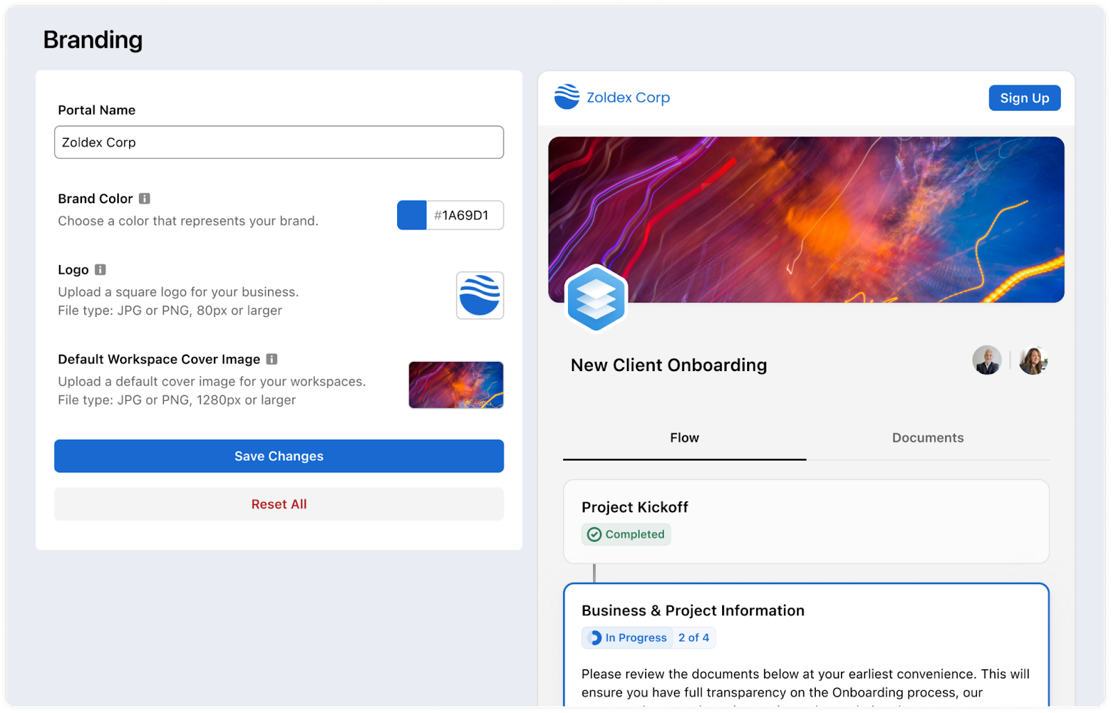Click the female member avatar
1111x713 pixels.
1033,361
